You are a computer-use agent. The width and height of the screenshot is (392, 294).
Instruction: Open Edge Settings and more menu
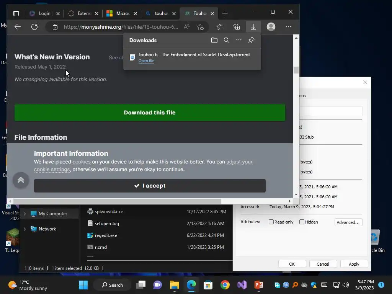coord(289,27)
